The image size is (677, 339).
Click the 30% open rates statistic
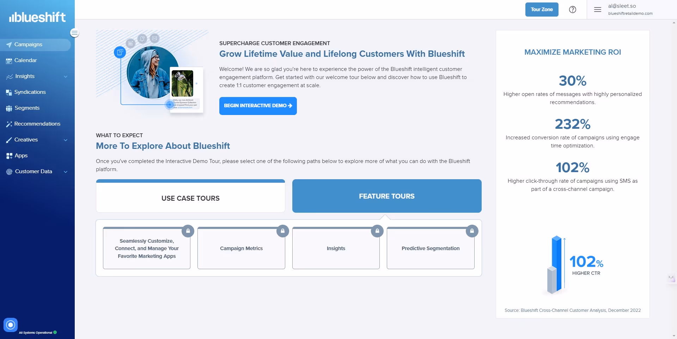(x=573, y=81)
